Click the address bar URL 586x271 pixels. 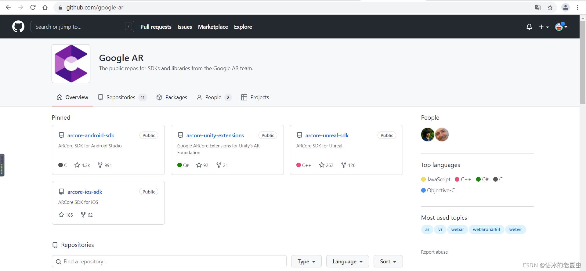point(95,7)
